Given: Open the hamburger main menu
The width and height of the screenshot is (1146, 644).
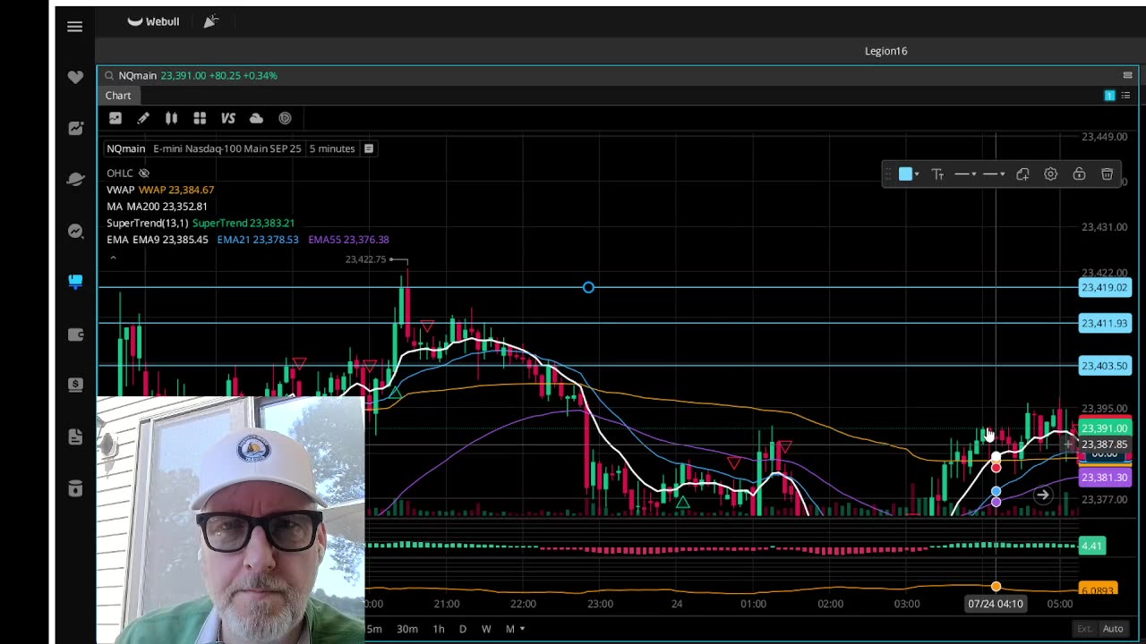Looking at the screenshot, I should (75, 27).
